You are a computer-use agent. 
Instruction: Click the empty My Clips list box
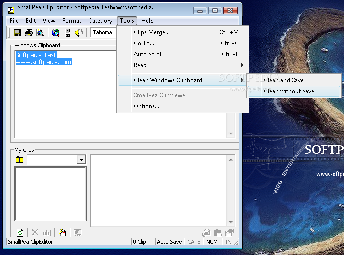click(50, 194)
